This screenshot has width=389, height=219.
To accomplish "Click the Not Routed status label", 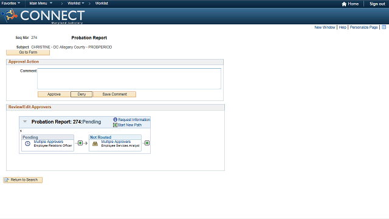I will (100, 137).
